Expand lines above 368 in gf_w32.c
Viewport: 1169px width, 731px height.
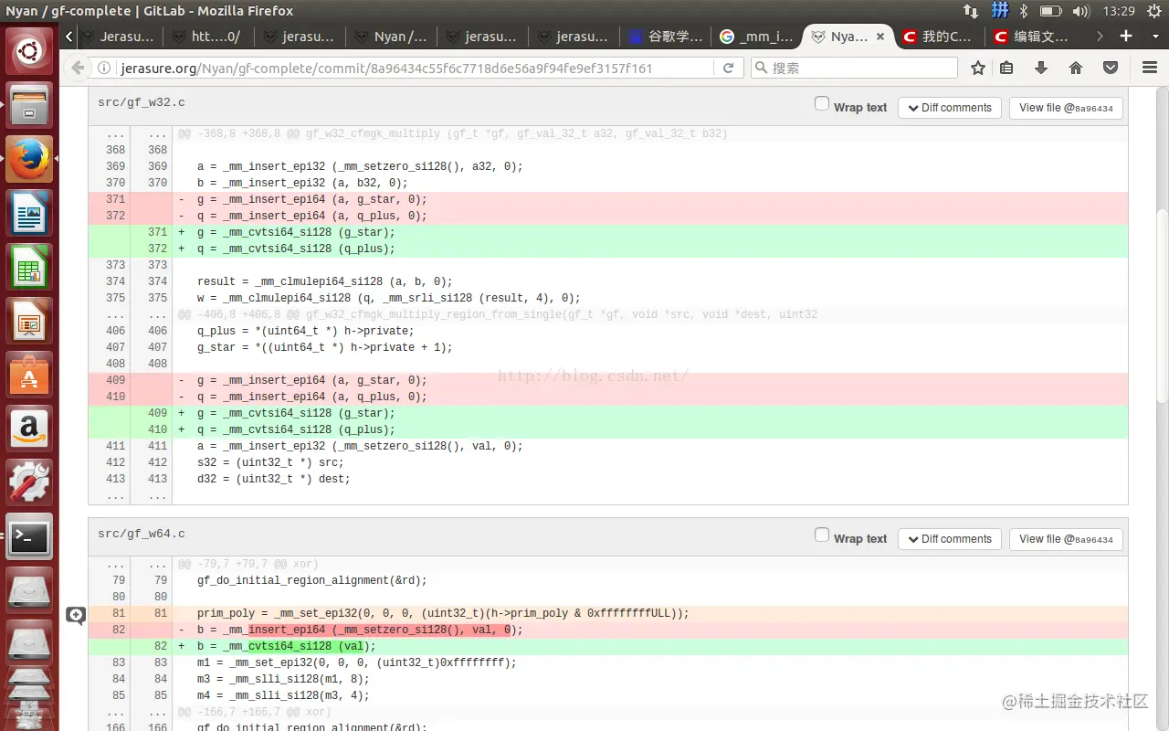[116, 133]
